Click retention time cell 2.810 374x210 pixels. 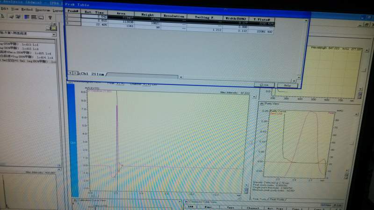(94, 21)
